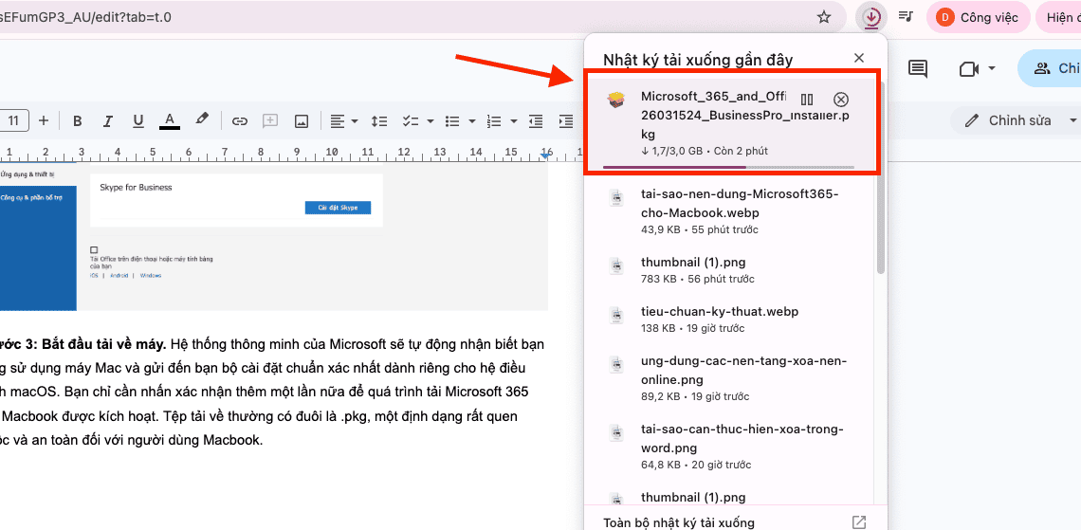Open line and paragraph spacing options
The width and height of the screenshot is (1081, 530).
[x=379, y=121]
